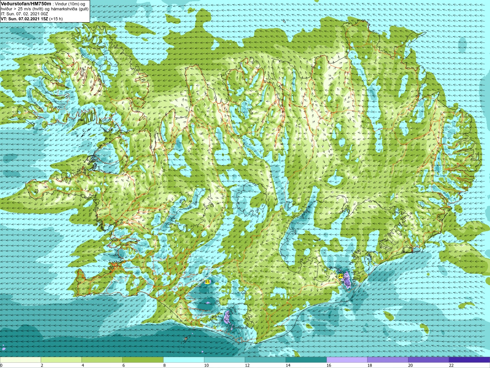Click the scale number 22 in legend
Screen dimensions: 490x368
click(x=451, y=365)
